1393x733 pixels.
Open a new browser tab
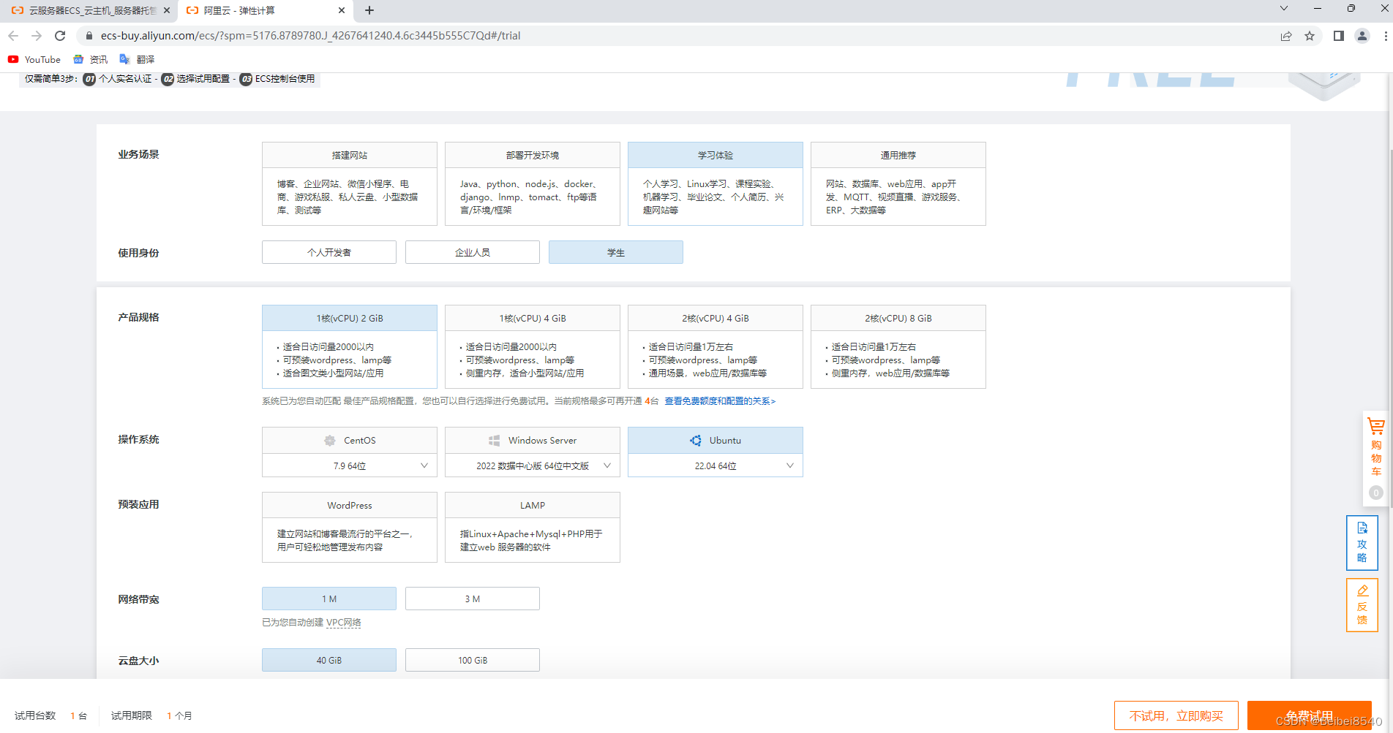tap(369, 10)
